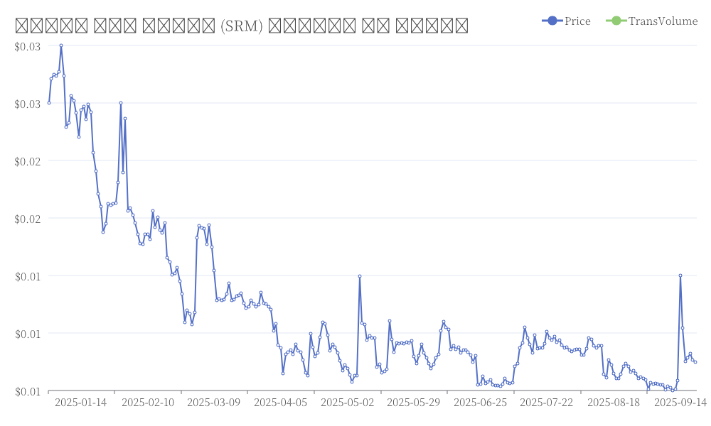Click the 2025-09-14 x-axis date label

pyautogui.click(x=680, y=403)
